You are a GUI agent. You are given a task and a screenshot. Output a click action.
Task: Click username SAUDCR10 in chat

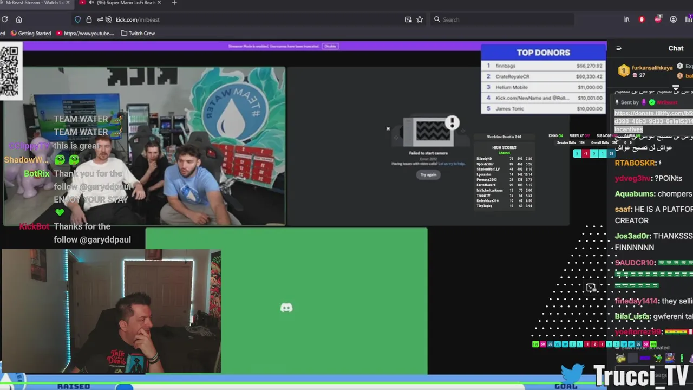[x=636, y=263]
